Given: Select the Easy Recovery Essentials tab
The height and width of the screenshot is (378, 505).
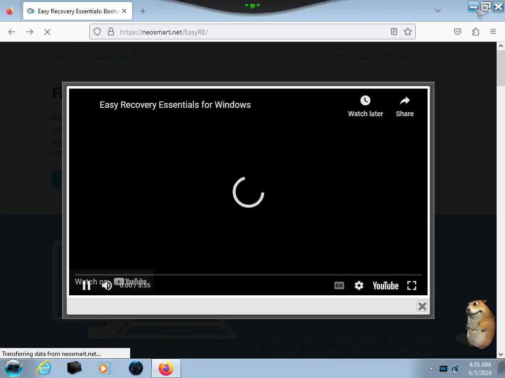Looking at the screenshot, I should (77, 11).
